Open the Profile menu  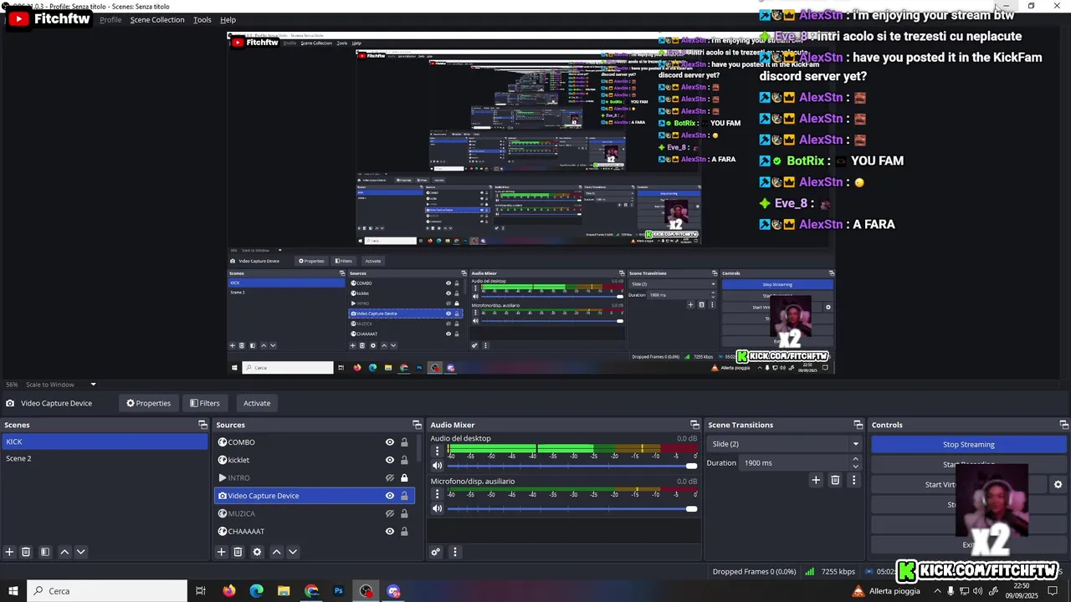[x=111, y=19]
